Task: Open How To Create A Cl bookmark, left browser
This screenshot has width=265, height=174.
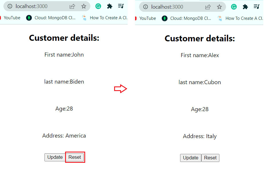Action: click(109, 18)
